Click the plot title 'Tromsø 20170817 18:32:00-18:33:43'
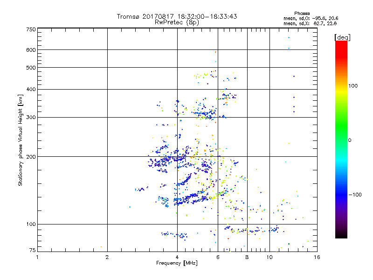Screen dimensions: 373x280 pos(177,16)
